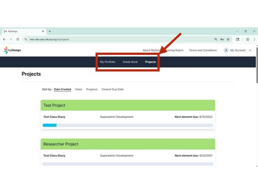Open a new browser tab

(50, 31)
